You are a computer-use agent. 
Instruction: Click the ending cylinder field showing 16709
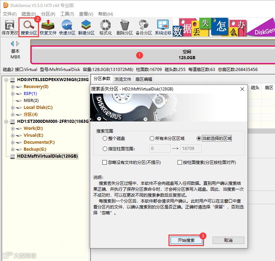pyautogui.click(x=191, y=149)
